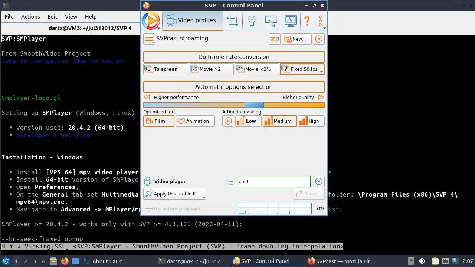Follow 'developer's web site' link in terminal
This screenshot has width=475, height=267.
pos(53,135)
